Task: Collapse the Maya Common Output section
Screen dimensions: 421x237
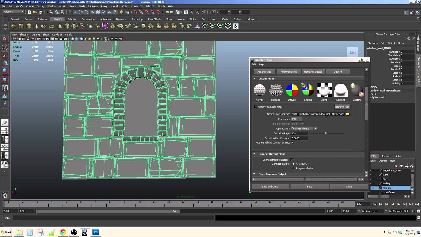Action: [x=254, y=174]
